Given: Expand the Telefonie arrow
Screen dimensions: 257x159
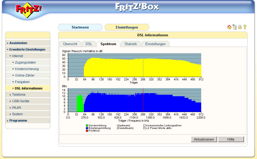Looking at the screenshot, I should (x=10, y=95).
